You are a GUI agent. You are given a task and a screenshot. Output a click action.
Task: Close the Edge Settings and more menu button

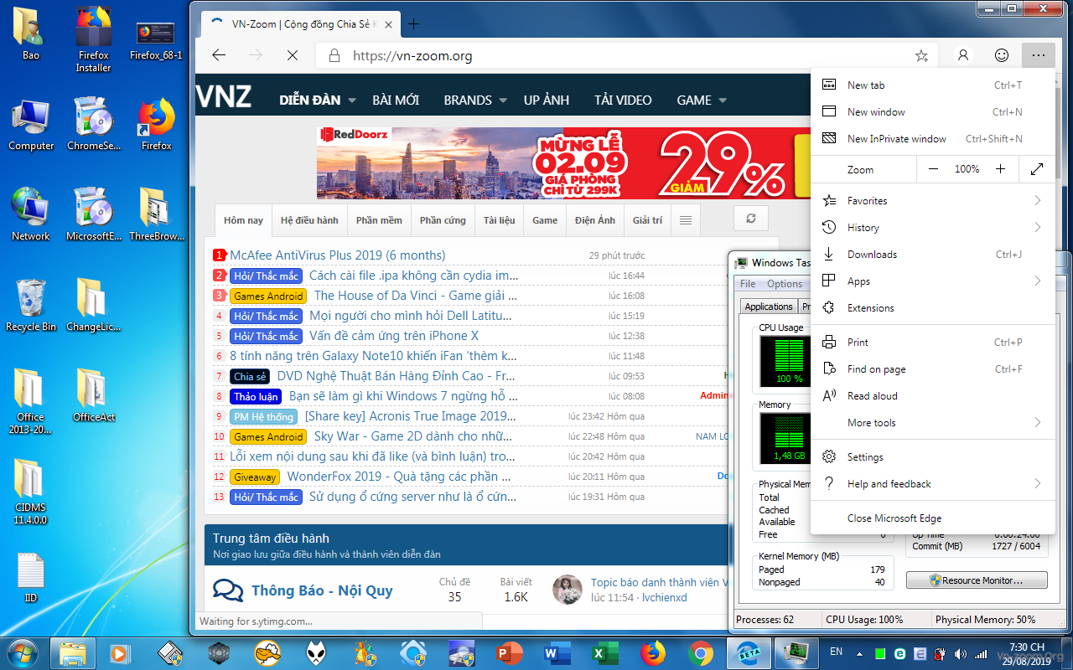tap(1039, 55)
